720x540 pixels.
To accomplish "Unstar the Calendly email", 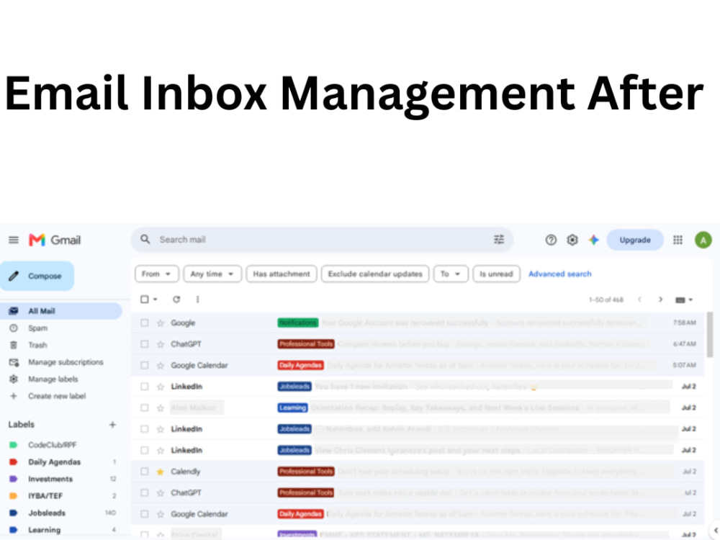I will click(x=161, y=472).
